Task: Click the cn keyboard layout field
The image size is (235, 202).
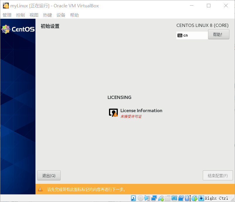Action: coord(192,35)
